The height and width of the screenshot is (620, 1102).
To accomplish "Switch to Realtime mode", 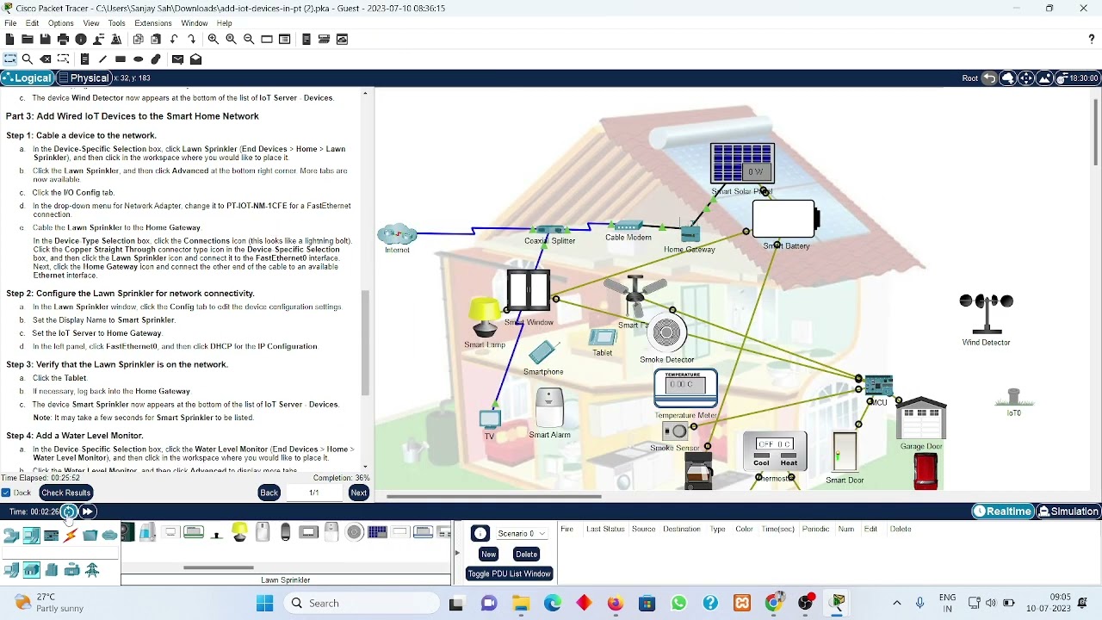I will [x=1002, y=512].
